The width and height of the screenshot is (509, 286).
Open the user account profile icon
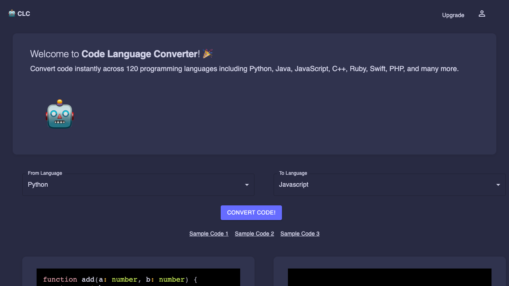(x=482, y=13)
